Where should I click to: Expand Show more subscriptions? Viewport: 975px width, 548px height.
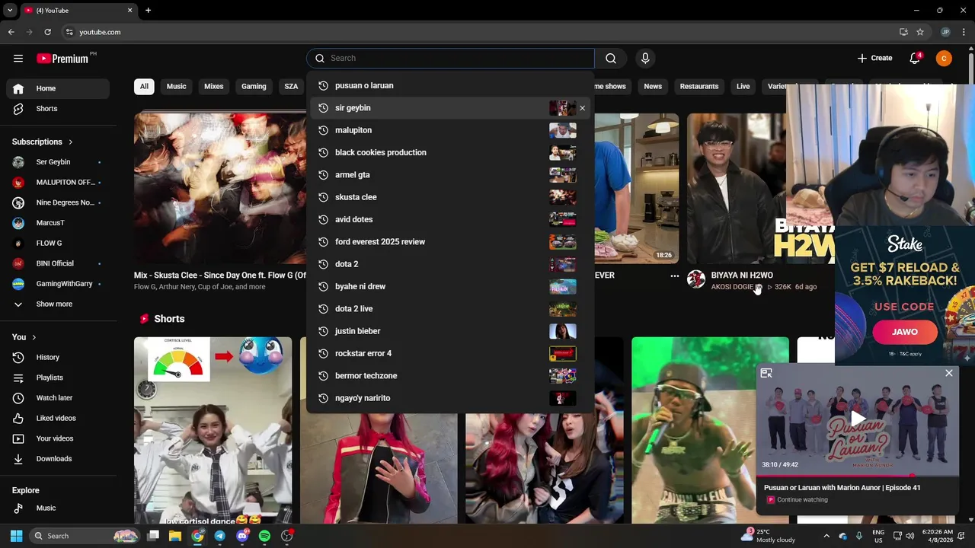tap(58, 304)
